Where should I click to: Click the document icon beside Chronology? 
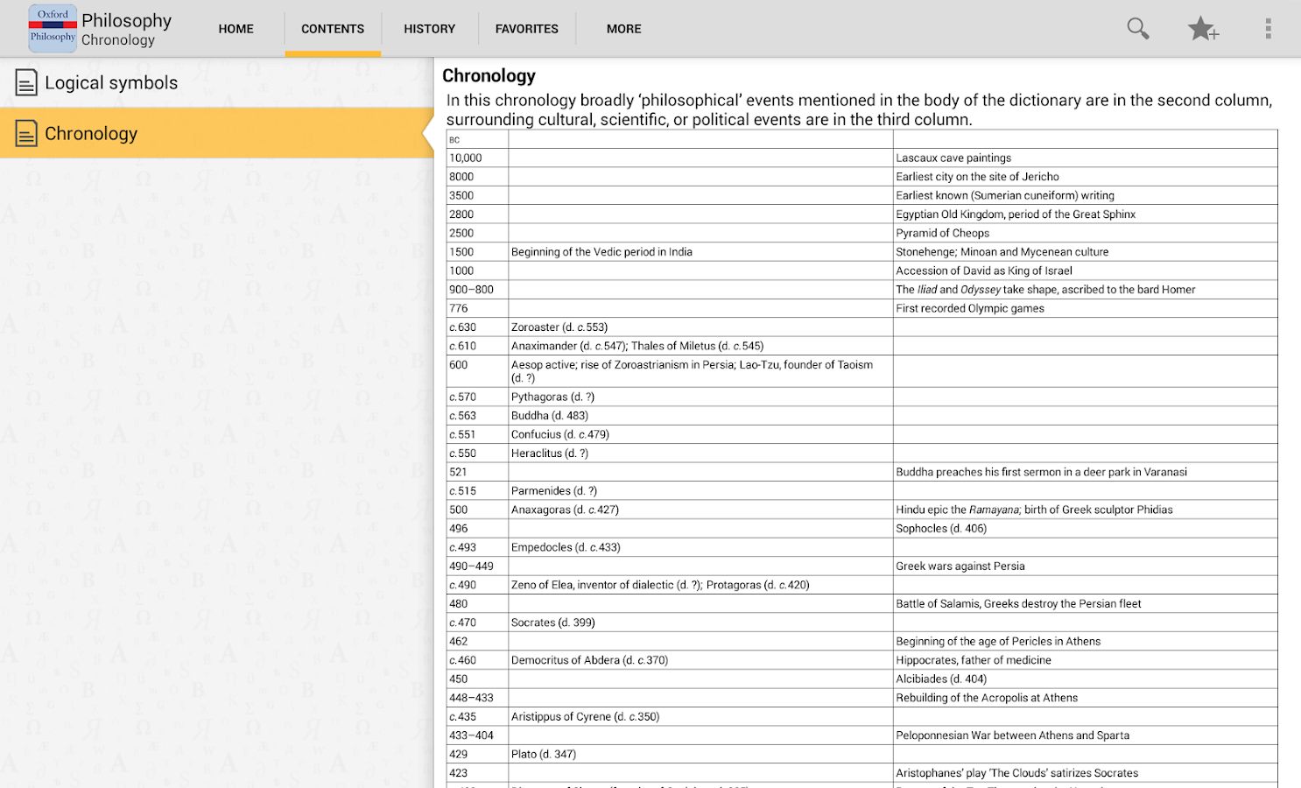pyautogui.click(x=24, y=133)
